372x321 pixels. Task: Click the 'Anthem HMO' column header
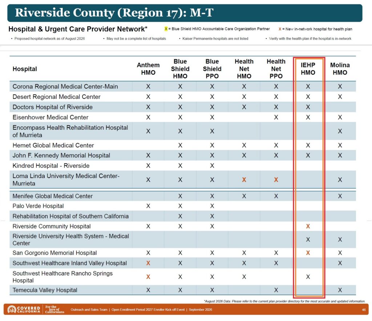pyautogui.click(x=148, y=69)
